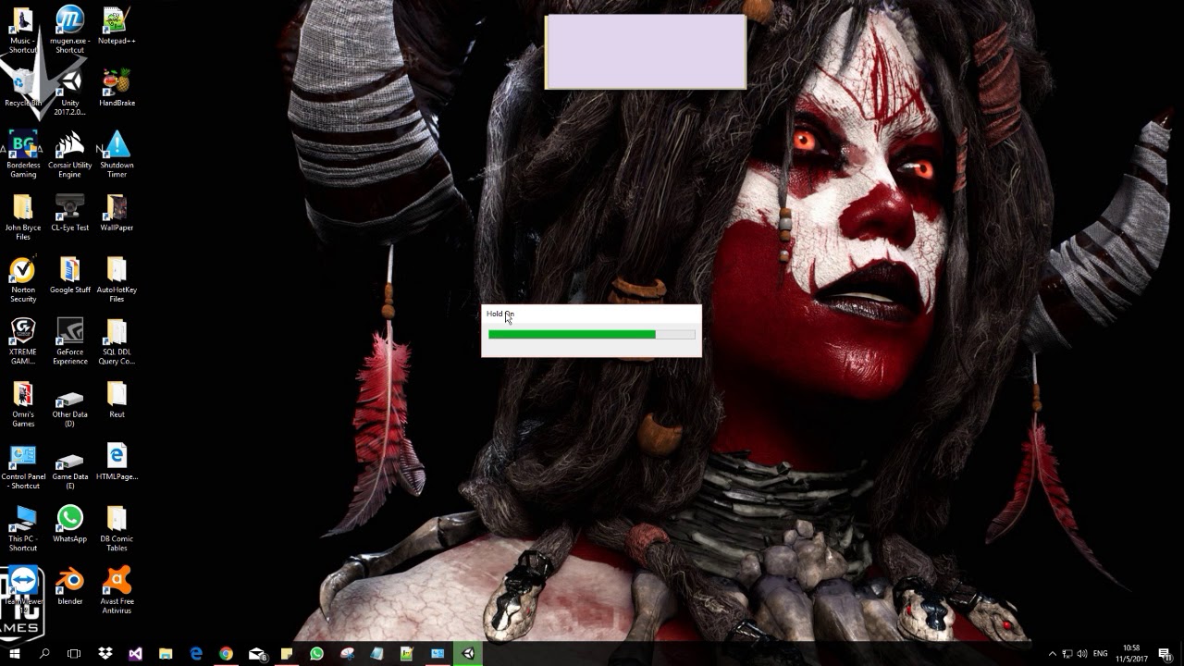This screenshot has height=666, width=1184.
Task: Open the WallPaper folder icon
Action: [x=117, y=213]
